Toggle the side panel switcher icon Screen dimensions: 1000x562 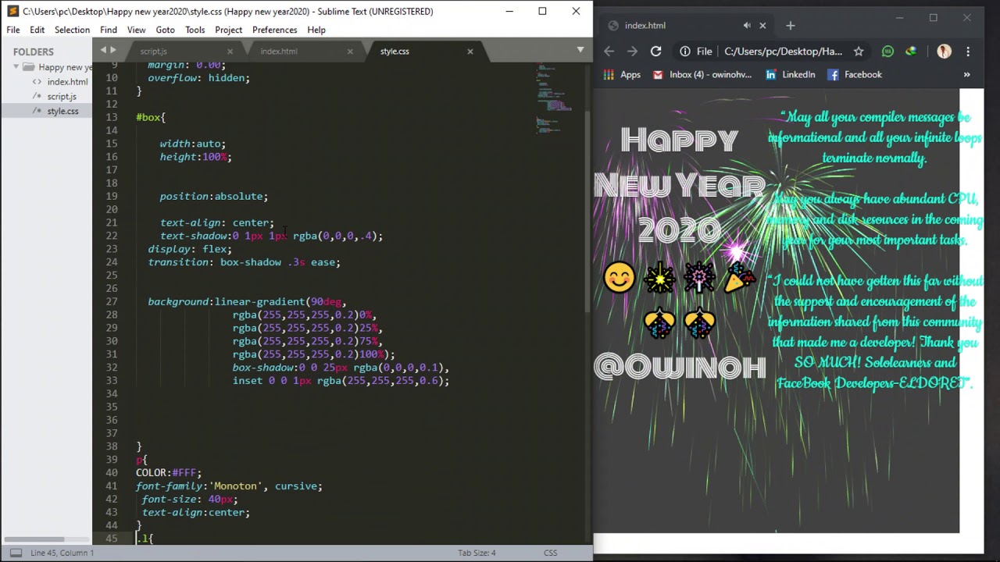coord(16,553)
